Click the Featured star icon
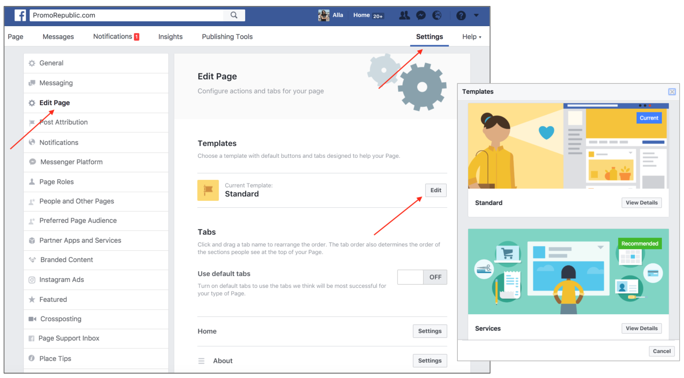Screen dimensions: 684x378 (32, 299)
